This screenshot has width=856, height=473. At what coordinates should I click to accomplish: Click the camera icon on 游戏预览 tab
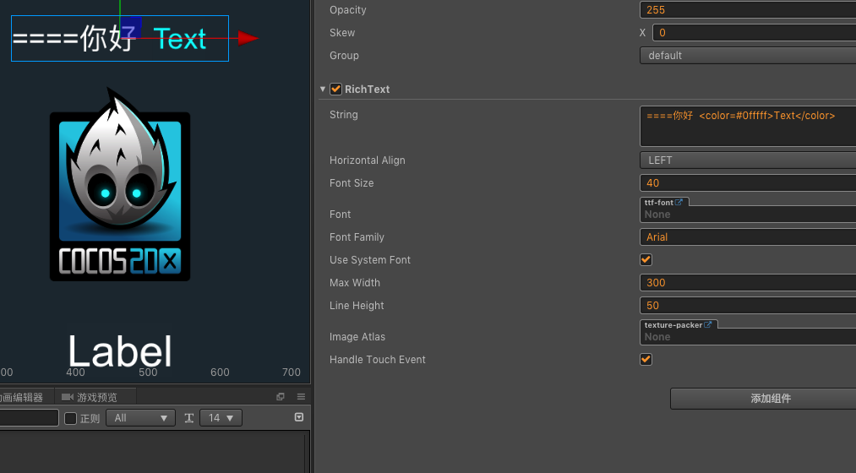pos(67,397)
